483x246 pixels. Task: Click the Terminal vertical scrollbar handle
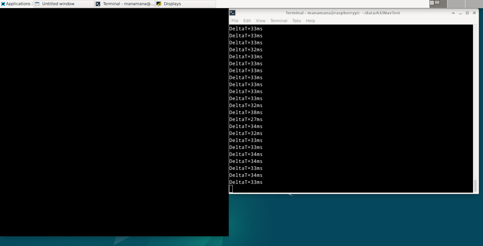[x=475, y=186]
